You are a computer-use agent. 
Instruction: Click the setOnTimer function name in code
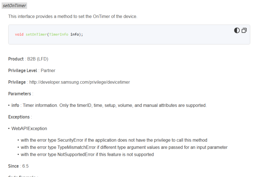pyautogui.click(x=36, y=34)
